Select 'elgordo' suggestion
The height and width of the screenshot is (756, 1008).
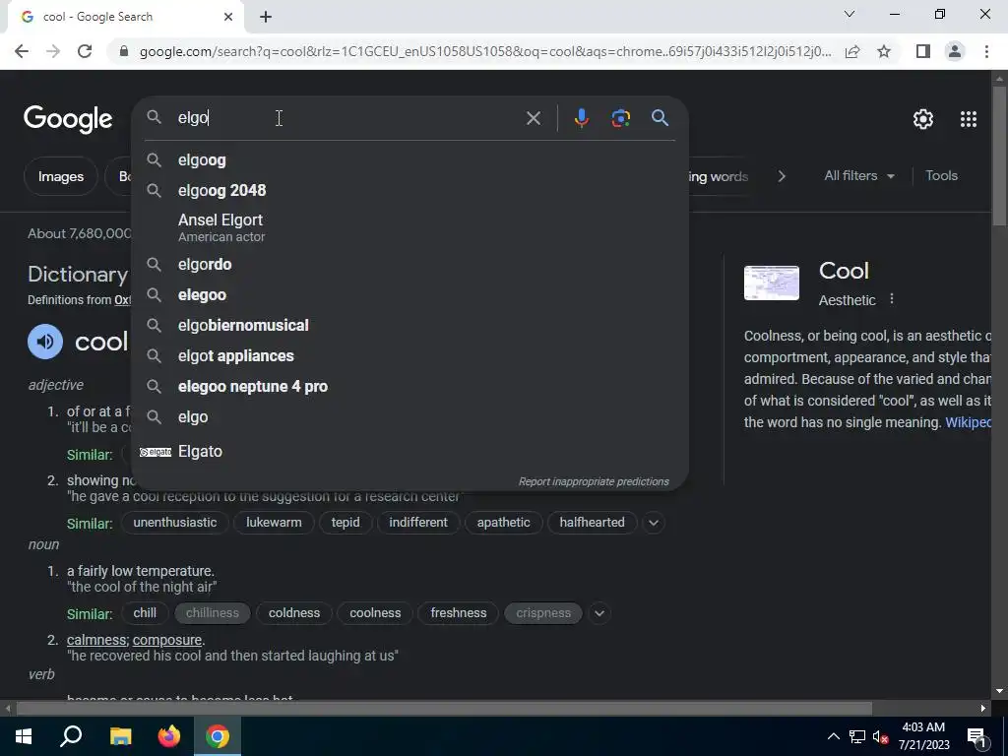tap(410, 264)
